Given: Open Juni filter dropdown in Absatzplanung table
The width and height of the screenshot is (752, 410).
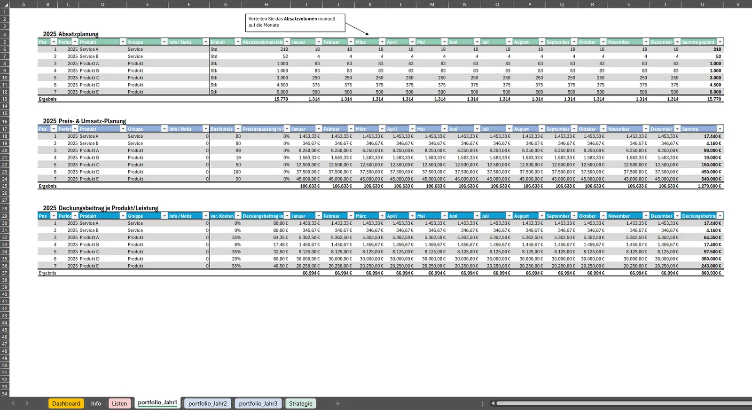Looking at the screenshot, I should (477, 42).
